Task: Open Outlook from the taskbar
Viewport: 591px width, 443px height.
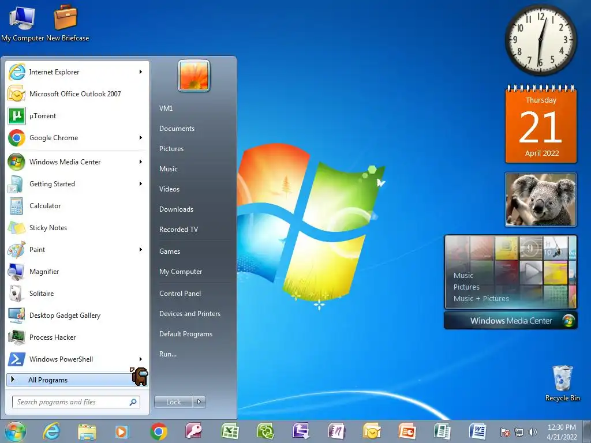Action: click(x=372, y=431)
